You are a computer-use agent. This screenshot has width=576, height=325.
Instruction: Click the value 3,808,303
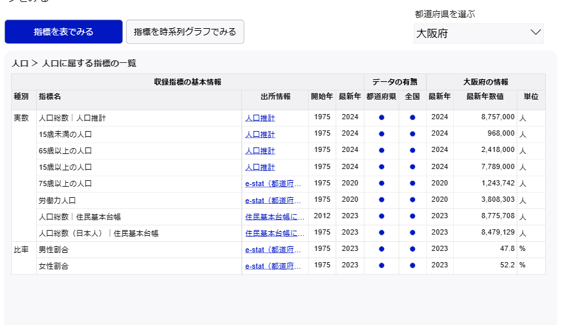(x=498, y=200)
